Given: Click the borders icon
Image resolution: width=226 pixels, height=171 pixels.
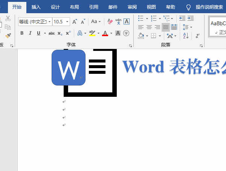Looking at the screenshot, I should point(154,36).
